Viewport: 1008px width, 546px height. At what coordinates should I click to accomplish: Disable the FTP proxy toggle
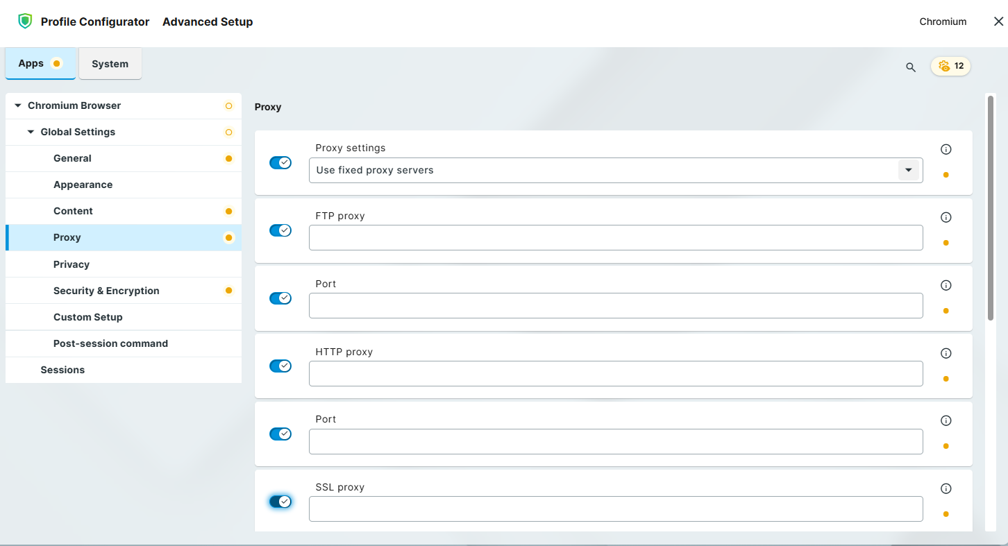click(280, 230)
